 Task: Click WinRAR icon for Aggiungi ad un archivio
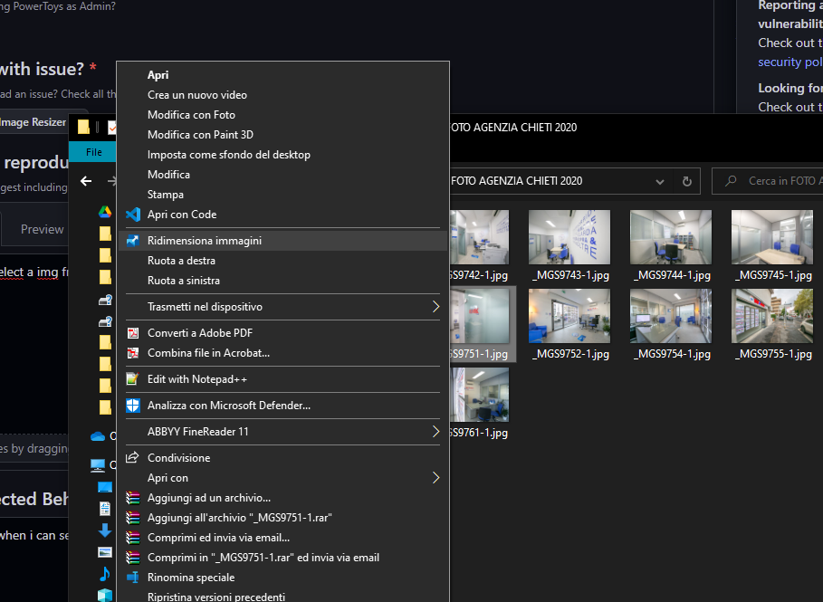pyautogui.click(x=133, y=498)
